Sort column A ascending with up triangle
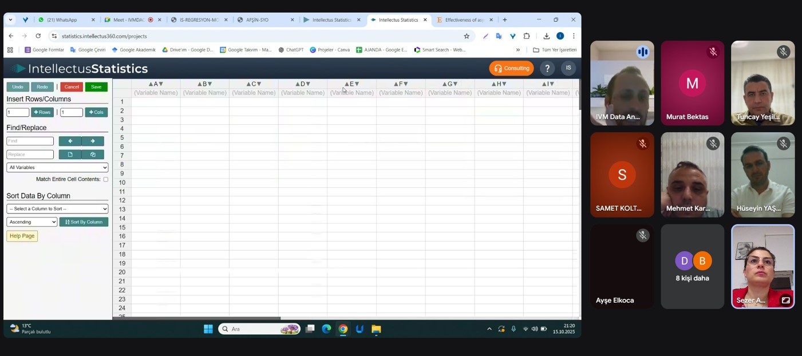Screen dimensions: 802x356 [x=151, y=84]
